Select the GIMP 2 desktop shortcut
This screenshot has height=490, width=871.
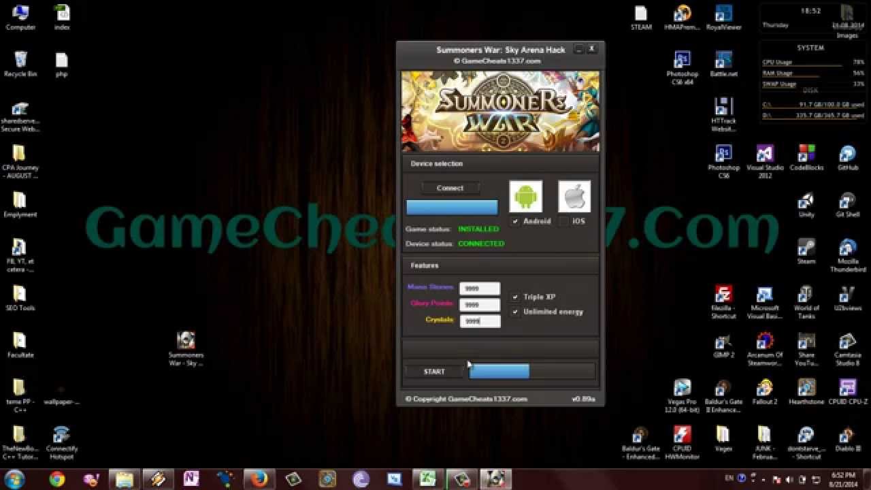point(723,346)
